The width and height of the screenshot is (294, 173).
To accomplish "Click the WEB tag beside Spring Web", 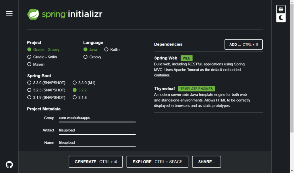I will 186,58.
